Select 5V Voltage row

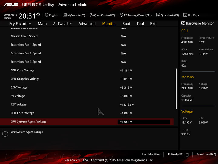point(87,96)
